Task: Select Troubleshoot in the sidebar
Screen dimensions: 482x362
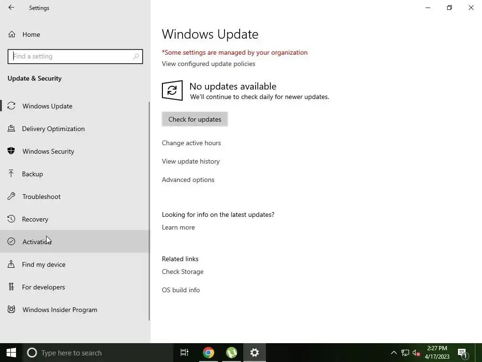Action: coord(75,197)
